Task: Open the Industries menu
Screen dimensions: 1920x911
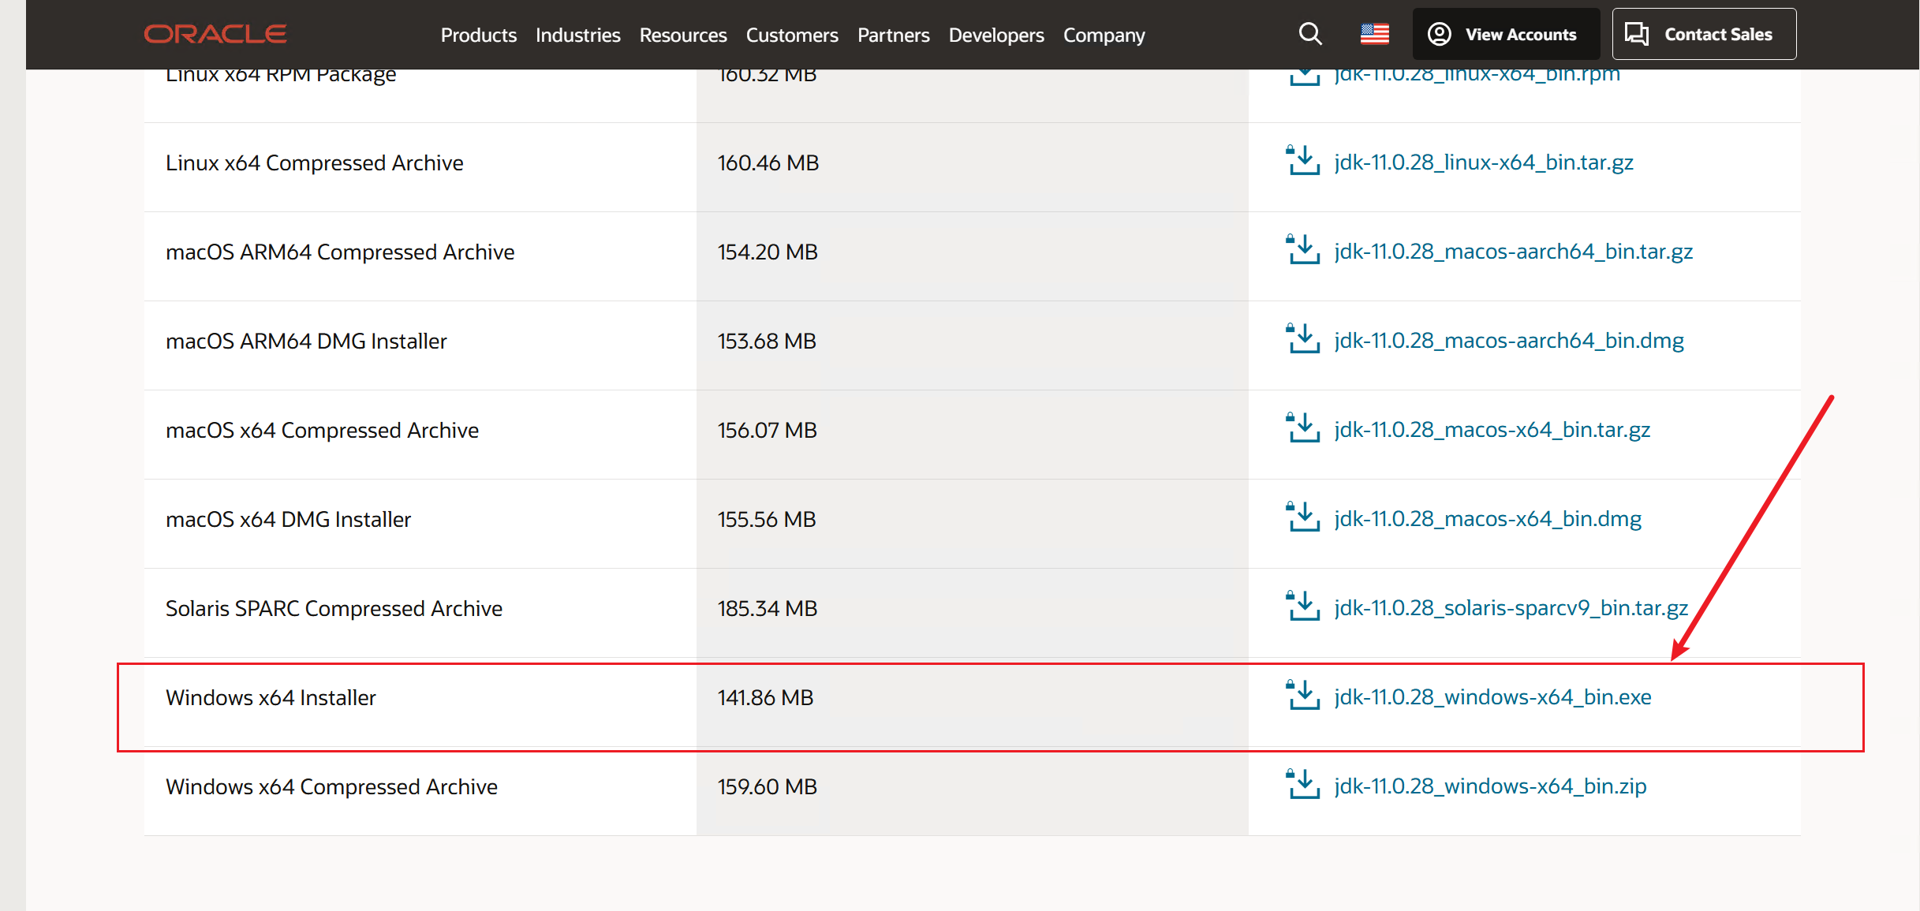Action: coord(577,35)
